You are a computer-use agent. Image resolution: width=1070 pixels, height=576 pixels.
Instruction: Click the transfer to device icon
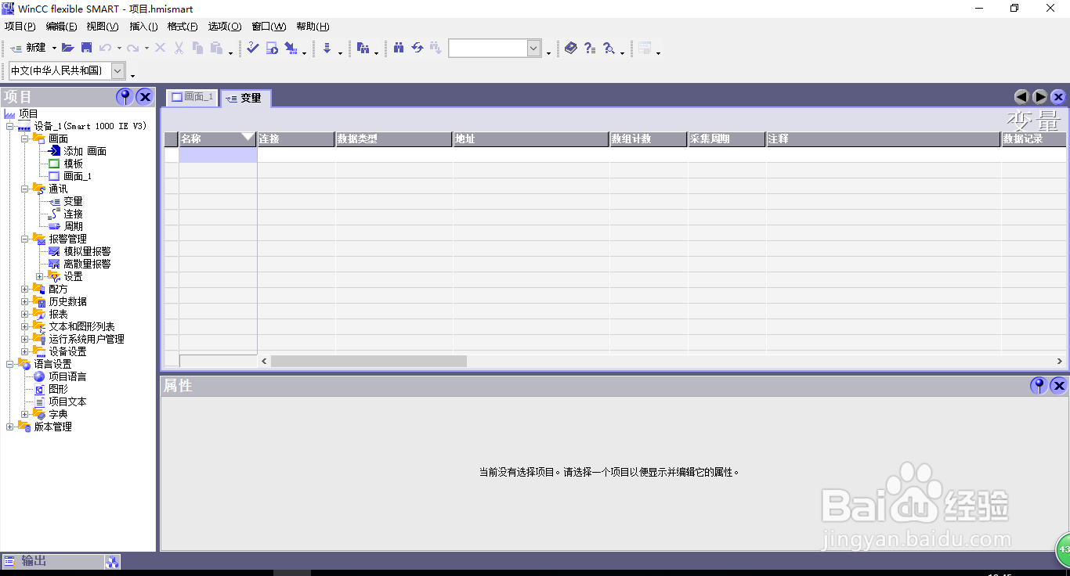click(291, 48)
